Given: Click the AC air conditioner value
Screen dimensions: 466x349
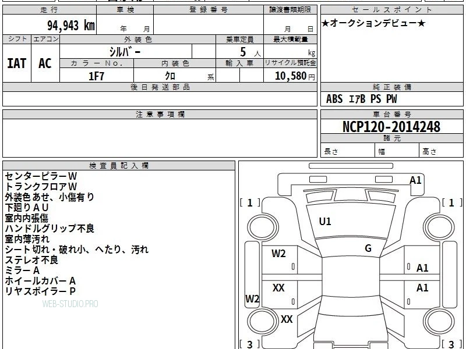Looking at the screenshot, I should point(45,63).
